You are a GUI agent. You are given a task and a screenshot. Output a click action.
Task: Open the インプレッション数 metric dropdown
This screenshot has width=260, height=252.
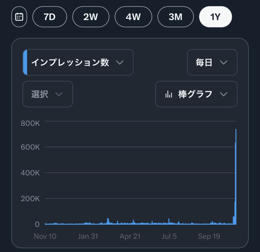(78, 62)
